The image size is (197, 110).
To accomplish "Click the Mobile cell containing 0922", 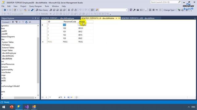I will coord(86,38).
